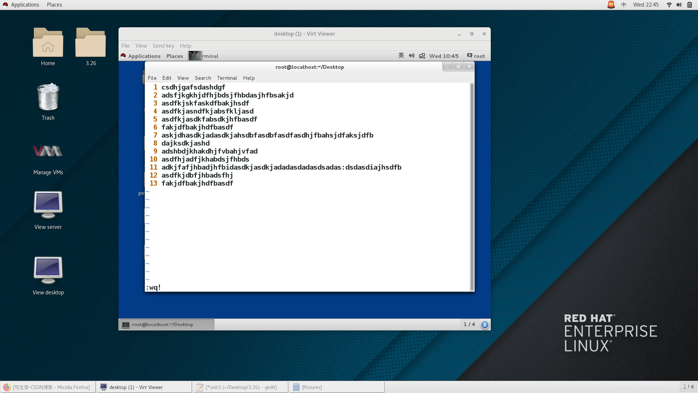
Task: Open the guest root user menu
Action: 476,56
